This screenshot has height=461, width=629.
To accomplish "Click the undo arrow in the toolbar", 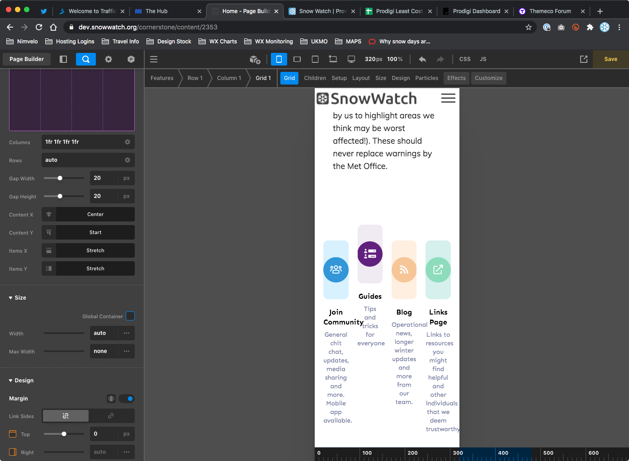I will (422, 59).
